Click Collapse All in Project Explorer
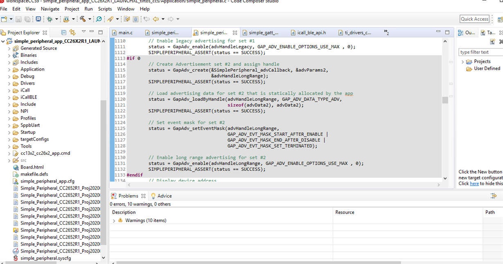 coord(64,32)
